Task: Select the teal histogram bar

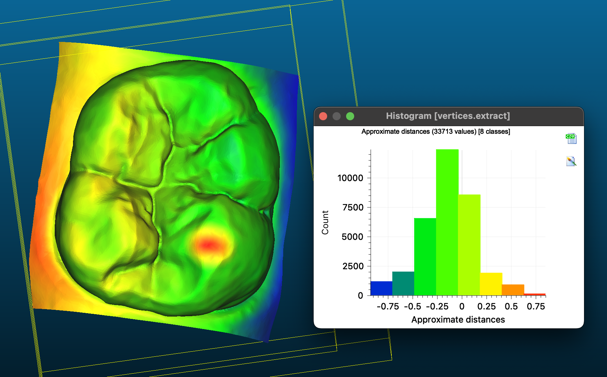Action: pyautogui.click(x=403, y=283)
